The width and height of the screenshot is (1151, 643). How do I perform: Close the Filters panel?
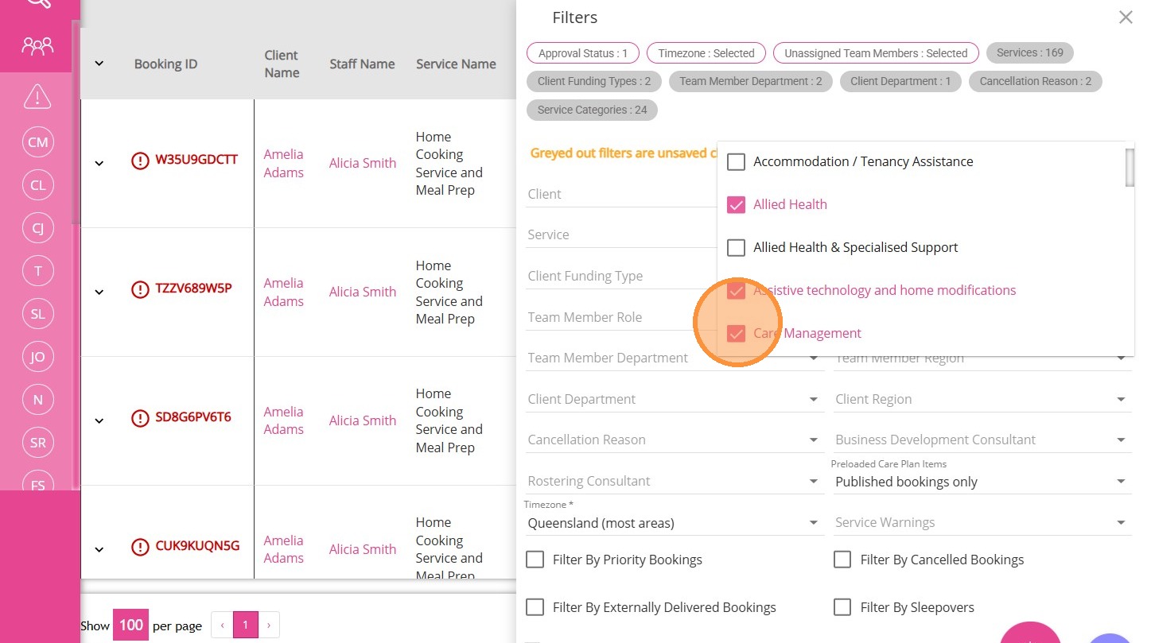(1125, 17)
